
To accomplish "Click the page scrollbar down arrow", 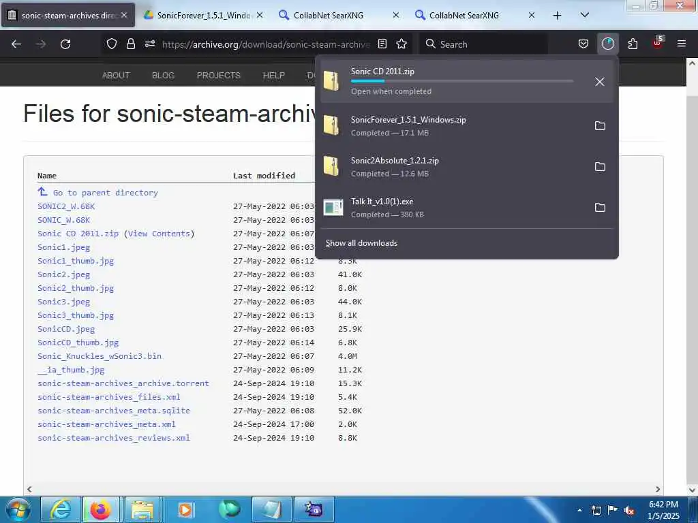I will click(x=692, y=489).
